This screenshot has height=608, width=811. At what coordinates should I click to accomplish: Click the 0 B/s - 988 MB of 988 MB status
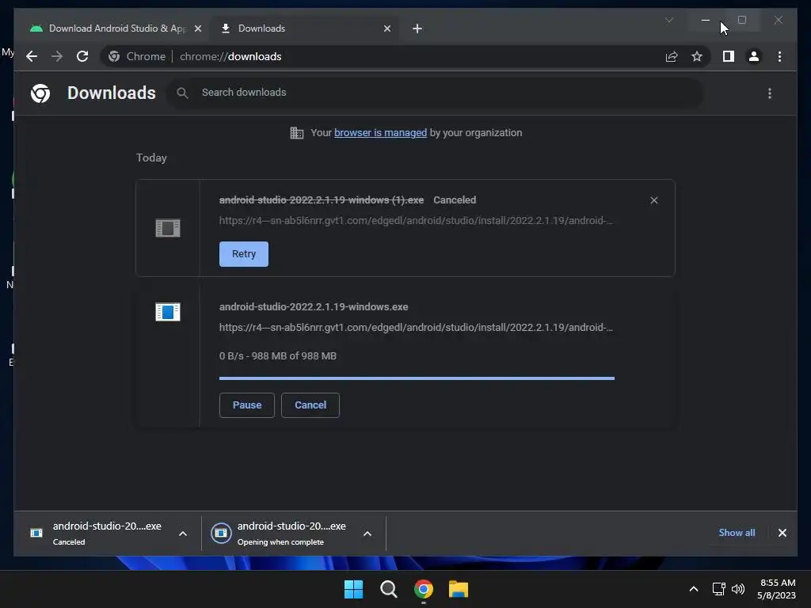tap(278, 355)
